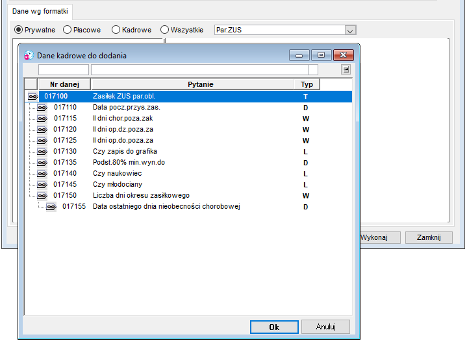Select row Czy młodociany
This screenshot has width=467, height=341.
pos(188,185)
